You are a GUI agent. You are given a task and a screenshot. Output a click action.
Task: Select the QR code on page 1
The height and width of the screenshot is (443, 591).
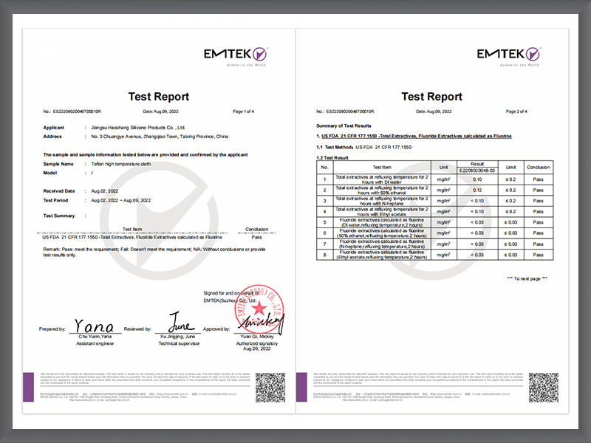tap(270, 388)
